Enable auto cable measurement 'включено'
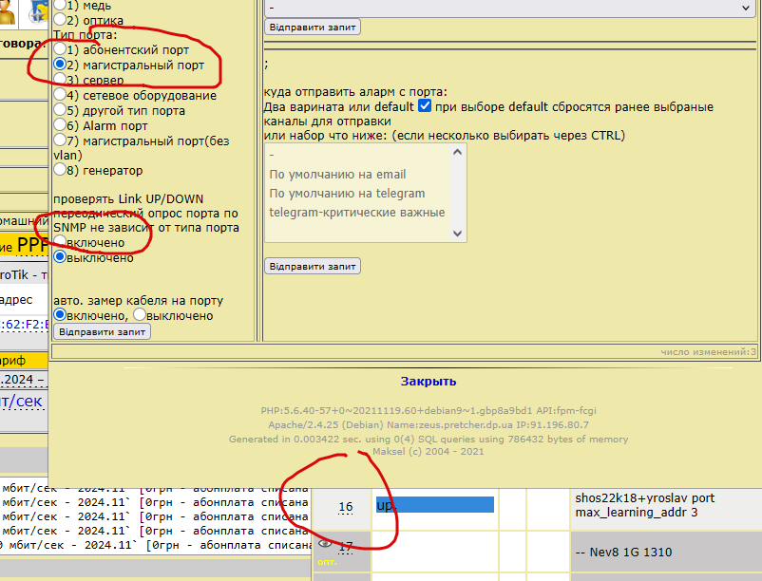This screenshot has height=581, width=762. (60, 314)
